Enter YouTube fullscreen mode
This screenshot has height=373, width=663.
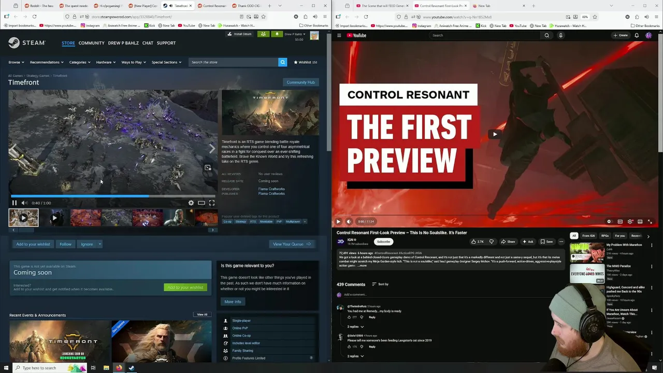650,222
